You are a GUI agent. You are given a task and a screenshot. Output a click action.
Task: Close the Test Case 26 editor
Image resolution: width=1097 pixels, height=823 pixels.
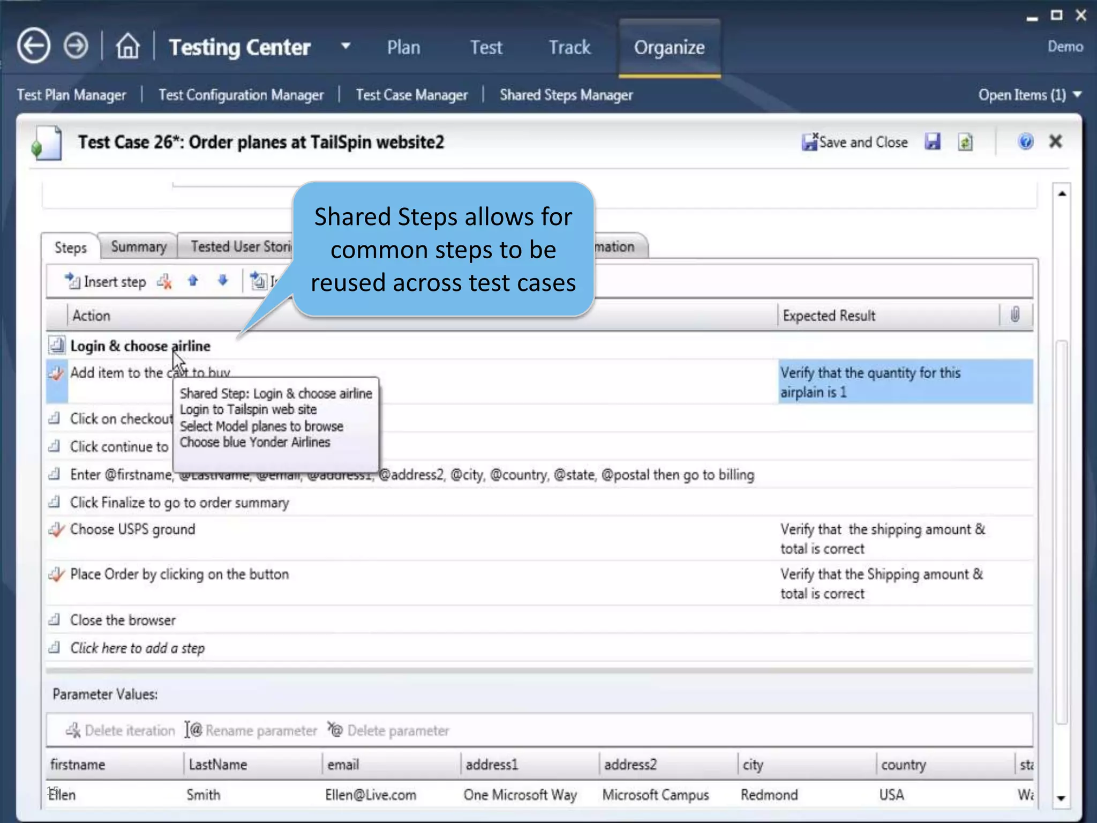pos(1055,141)
